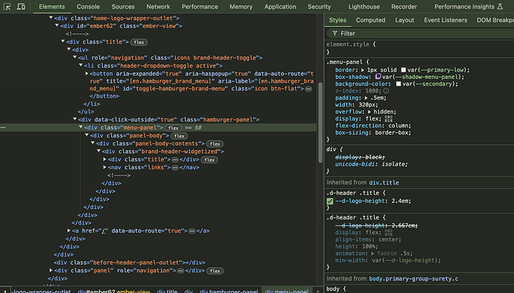Click the breadcrumb scroll-left arrow
Viewport: 514px width, 293px height.
5,291
